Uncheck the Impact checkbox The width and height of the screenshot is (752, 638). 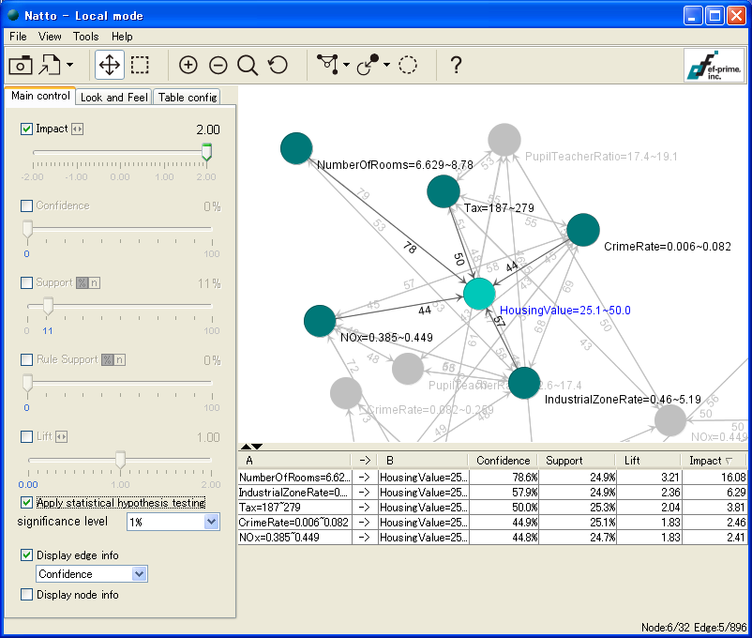pos(26,129)
